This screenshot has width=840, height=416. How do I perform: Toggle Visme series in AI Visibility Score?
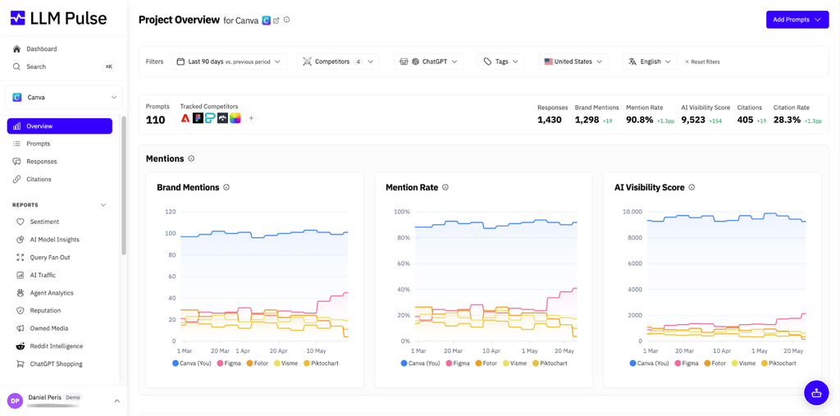[743, 363]
